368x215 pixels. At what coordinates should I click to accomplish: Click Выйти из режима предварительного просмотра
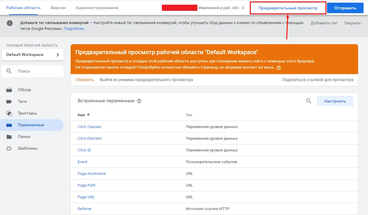coord(146,80)
